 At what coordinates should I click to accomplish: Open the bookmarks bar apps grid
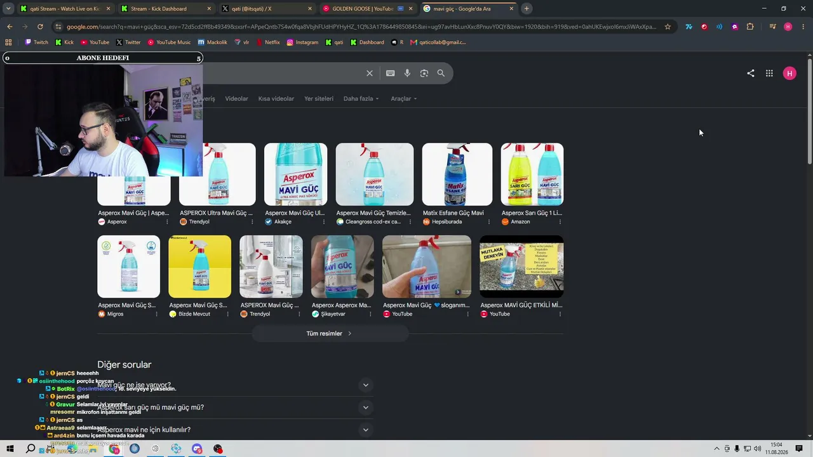(x=8, y=43)
